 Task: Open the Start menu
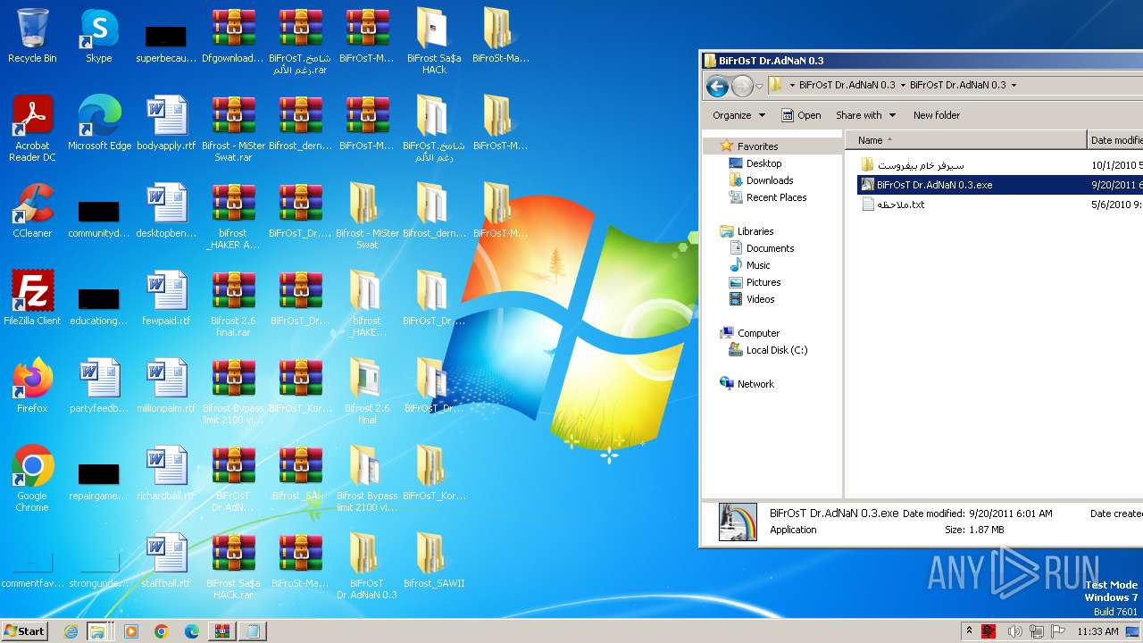25,631
